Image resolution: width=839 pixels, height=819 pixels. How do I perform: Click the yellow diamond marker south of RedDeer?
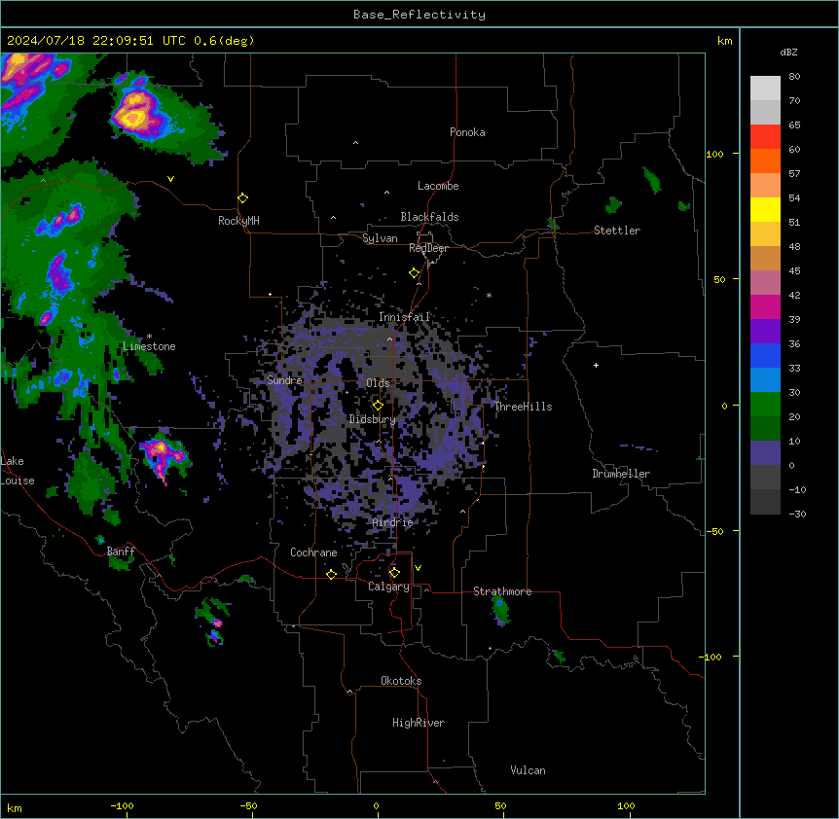coord(415,273)
